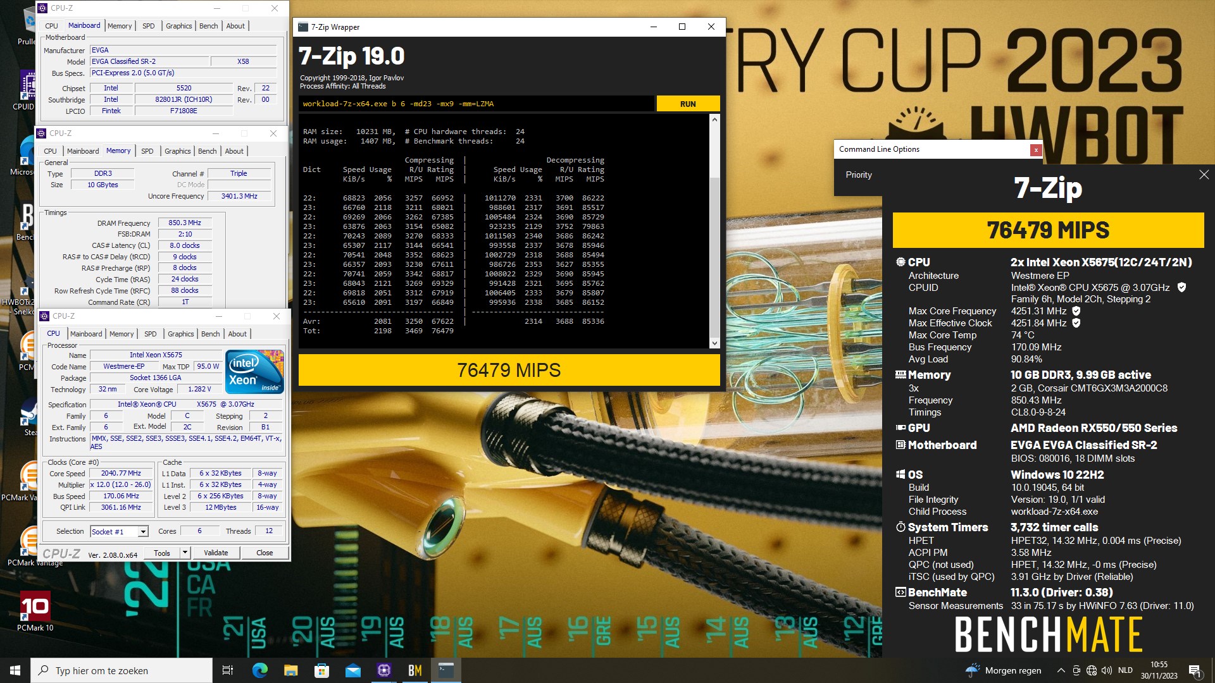Expand hidden system tray icons chevron
This screenshot has height=683, width=1215.
[x=1061, y=670]
